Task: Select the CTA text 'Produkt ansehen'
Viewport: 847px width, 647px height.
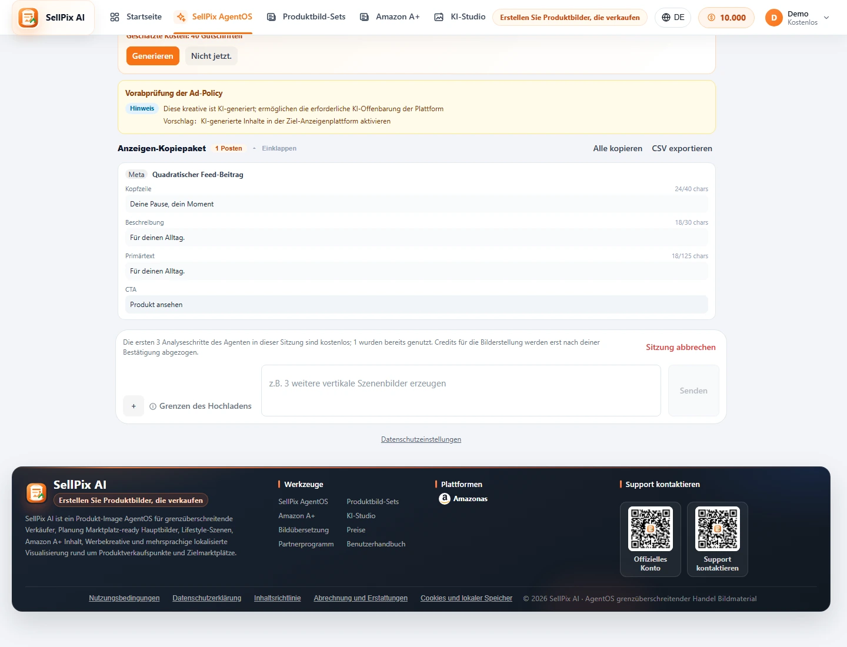Action: tap(156, 305)
